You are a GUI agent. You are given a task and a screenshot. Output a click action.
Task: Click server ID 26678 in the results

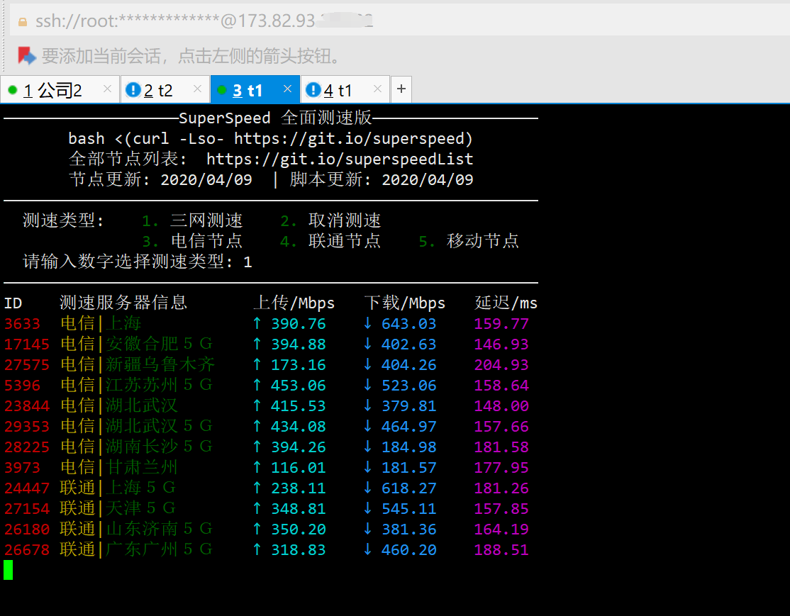27,550
